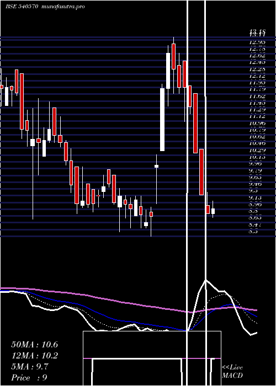Select the 11.12 price axis label
The image size is (276, 386).
(x=258, y=116)
